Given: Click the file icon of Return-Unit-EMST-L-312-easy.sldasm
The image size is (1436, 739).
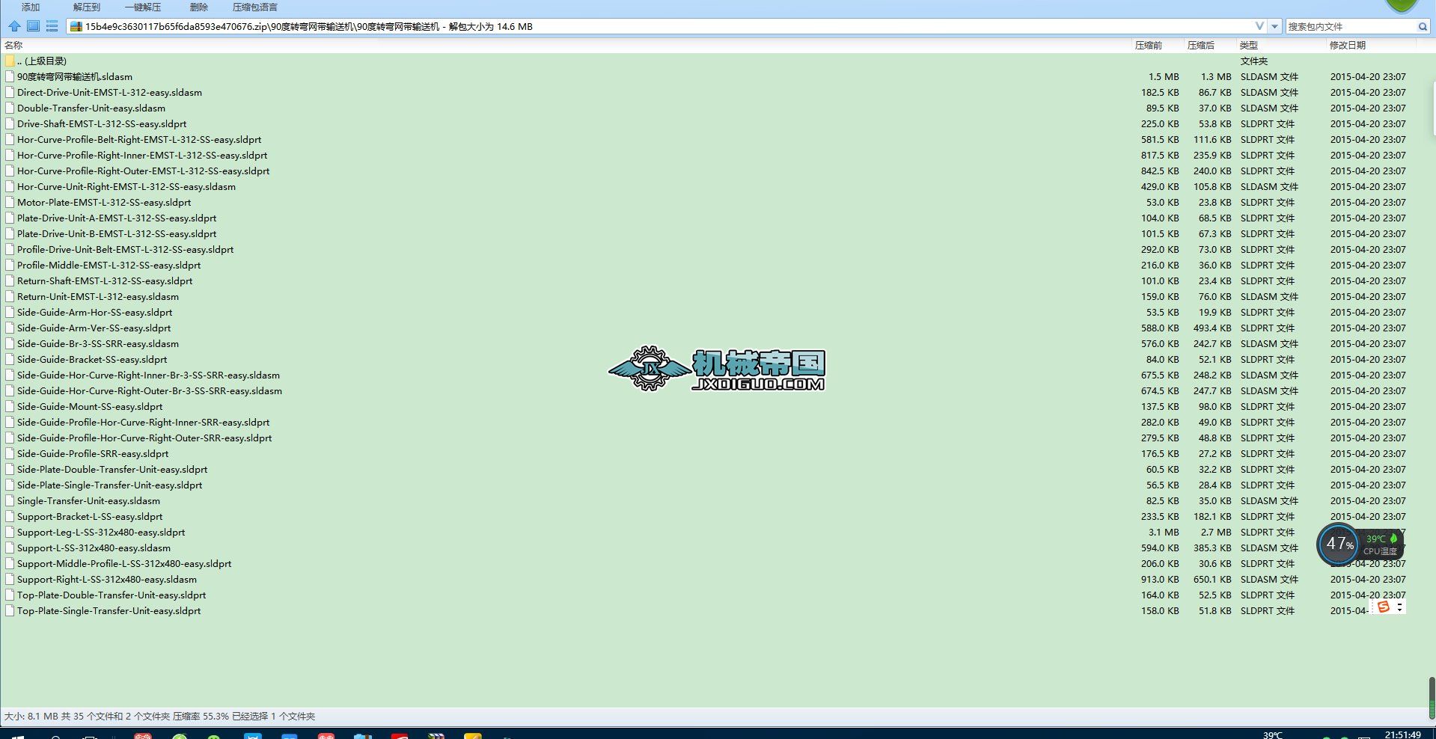Looking at the screenshot, I should [x=10, y=297].
